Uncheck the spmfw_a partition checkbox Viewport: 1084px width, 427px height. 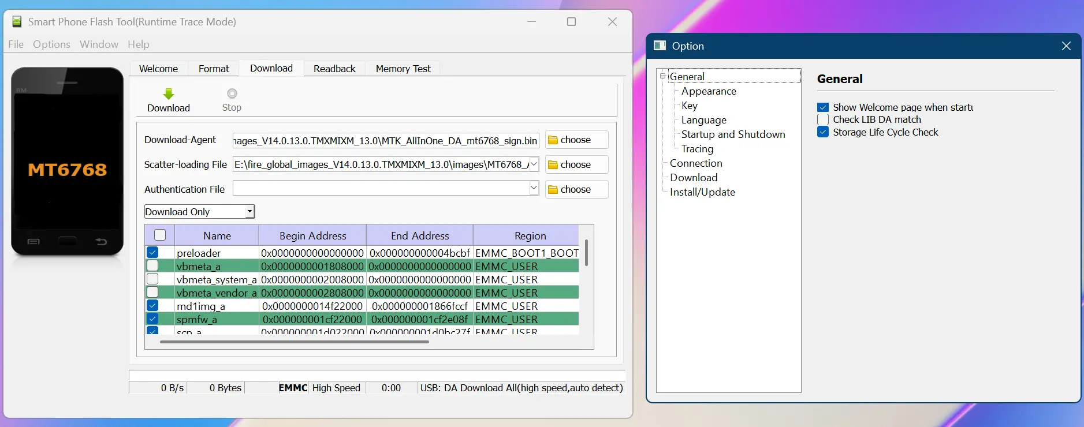[152, 319]
